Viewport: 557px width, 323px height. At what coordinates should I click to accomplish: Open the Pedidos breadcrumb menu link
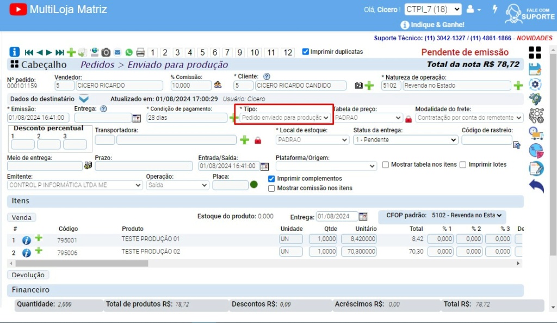tap(100, 64)
